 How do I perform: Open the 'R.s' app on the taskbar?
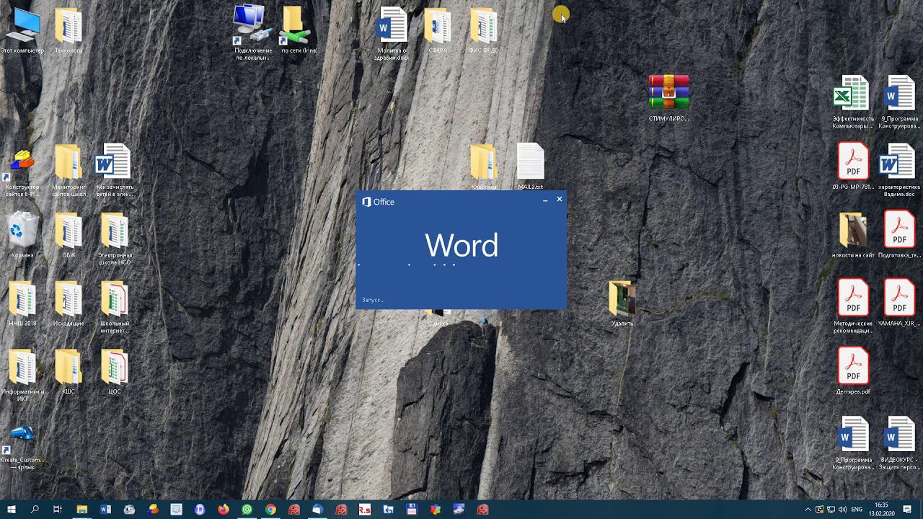coord(365,510)
